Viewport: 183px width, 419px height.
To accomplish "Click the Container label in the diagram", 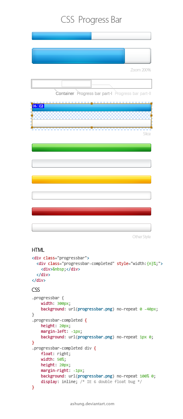I will (65, 93).
